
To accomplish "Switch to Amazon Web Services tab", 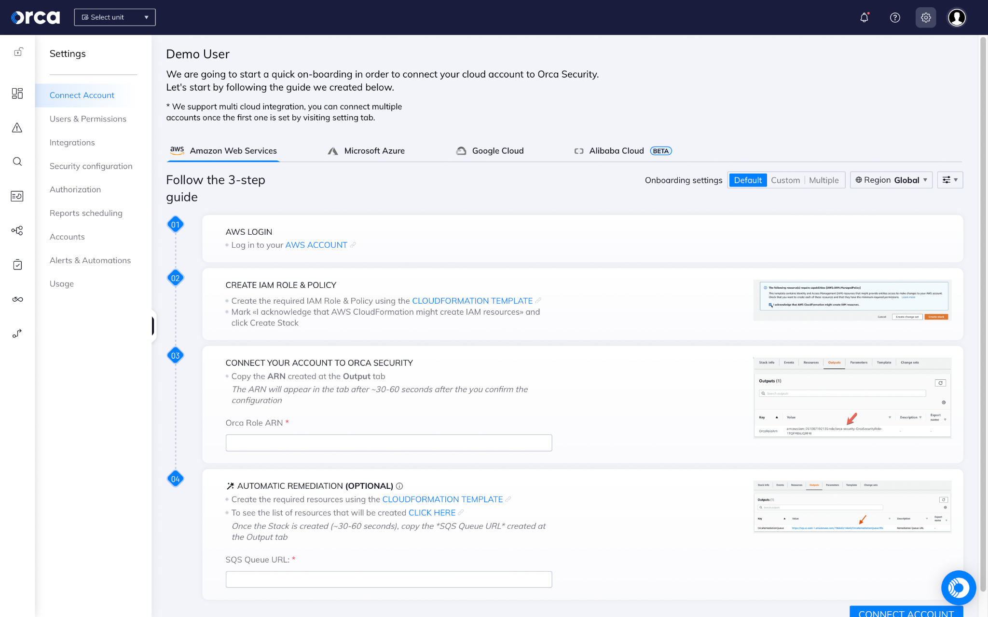I will click(223, 151).
